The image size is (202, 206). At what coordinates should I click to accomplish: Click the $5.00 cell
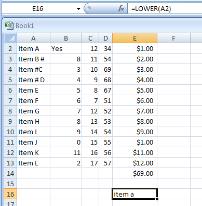134,90
